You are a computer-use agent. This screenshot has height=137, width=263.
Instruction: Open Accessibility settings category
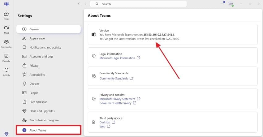49,75
